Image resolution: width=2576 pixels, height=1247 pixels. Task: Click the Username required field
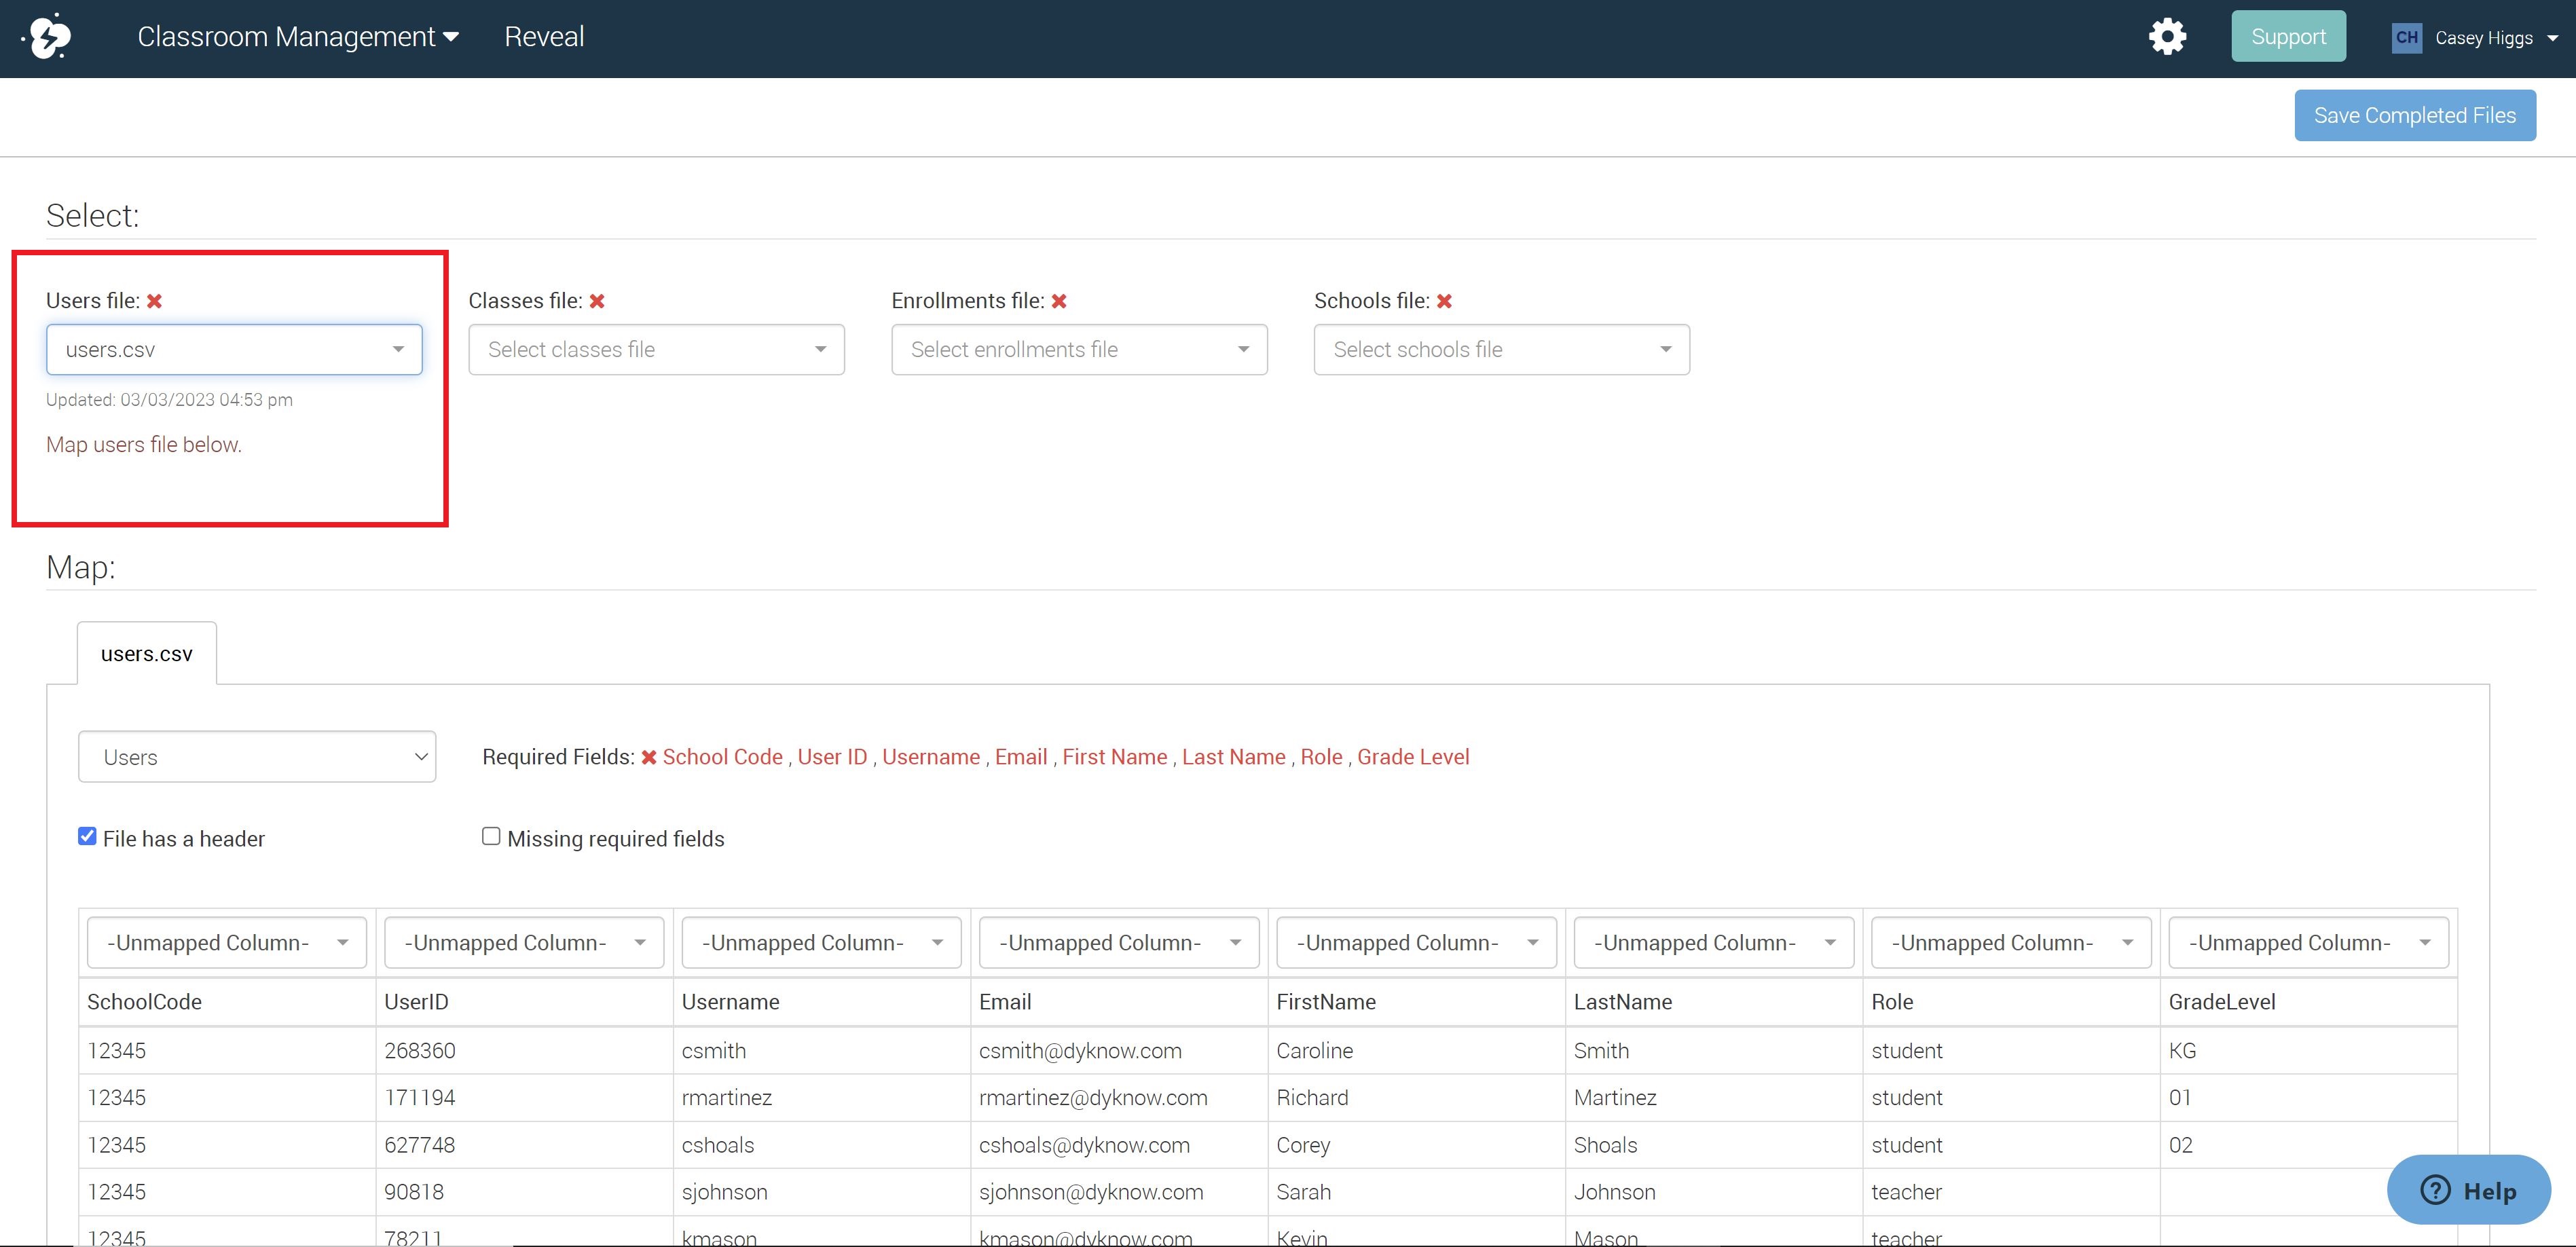tap(930, 757)
